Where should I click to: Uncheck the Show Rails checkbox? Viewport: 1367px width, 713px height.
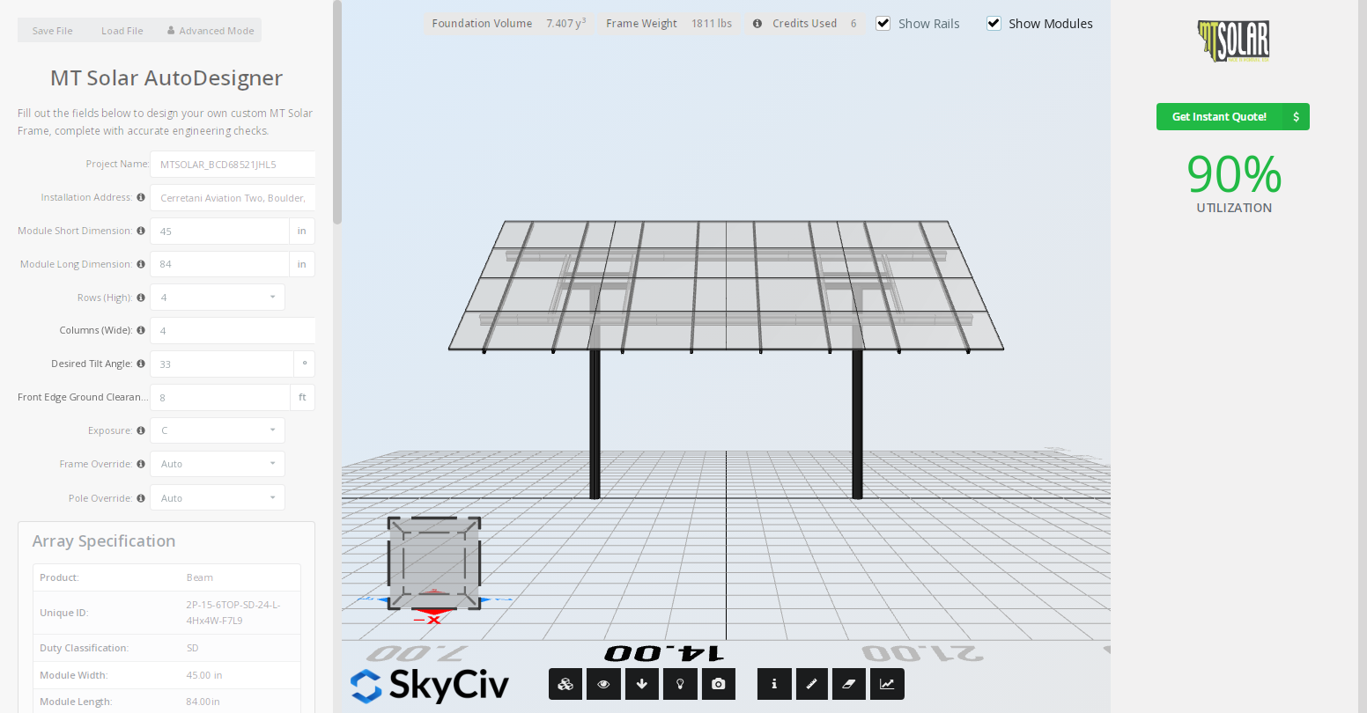point(883,24)
